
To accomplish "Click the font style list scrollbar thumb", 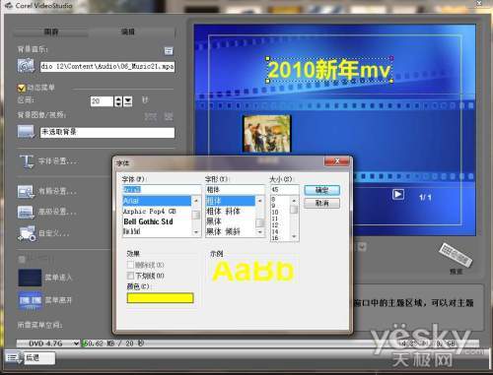I will coord(259,223).
